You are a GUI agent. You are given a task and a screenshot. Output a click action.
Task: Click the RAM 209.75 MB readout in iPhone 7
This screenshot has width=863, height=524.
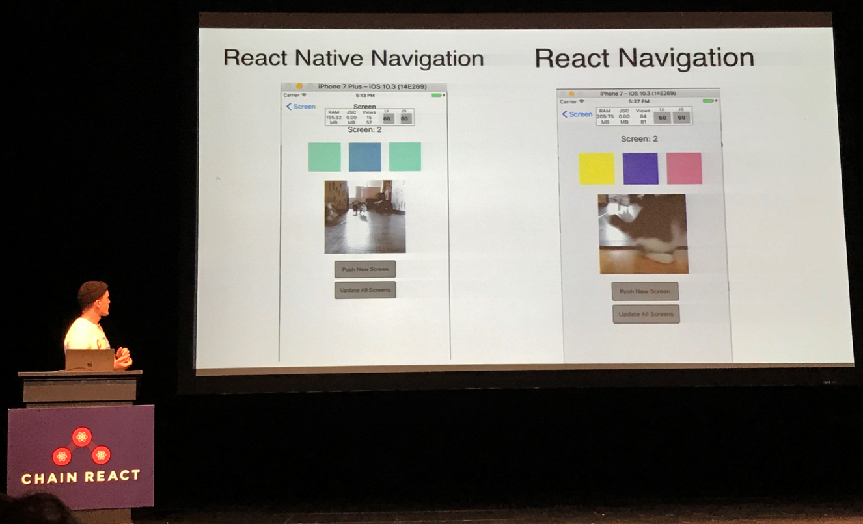(605, 116)
